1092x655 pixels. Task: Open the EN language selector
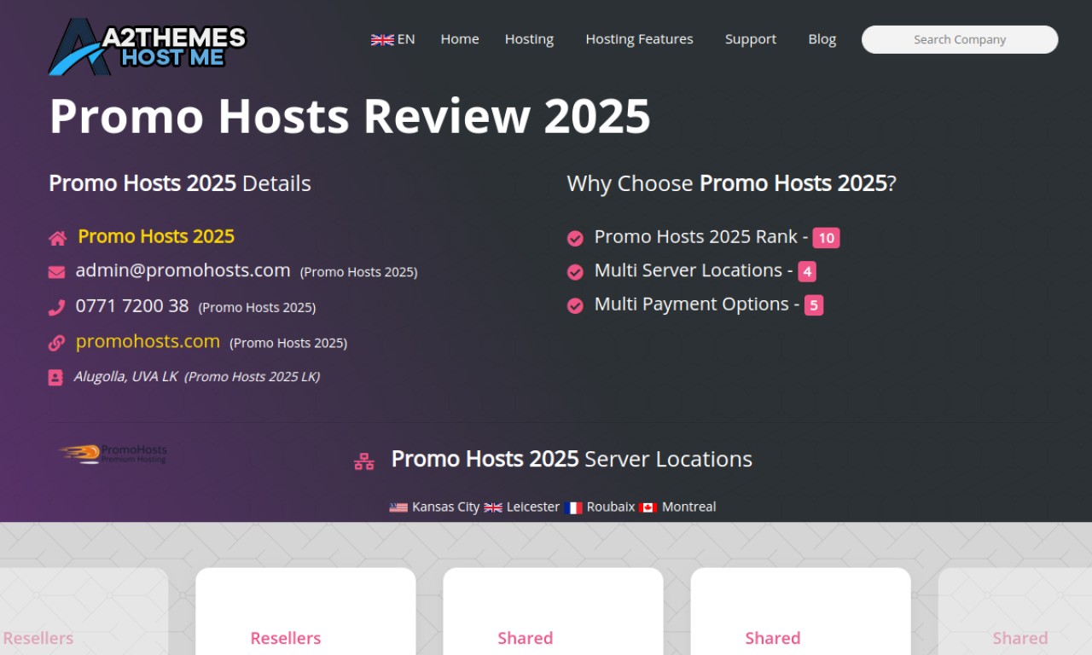click(x=393, y=39)
